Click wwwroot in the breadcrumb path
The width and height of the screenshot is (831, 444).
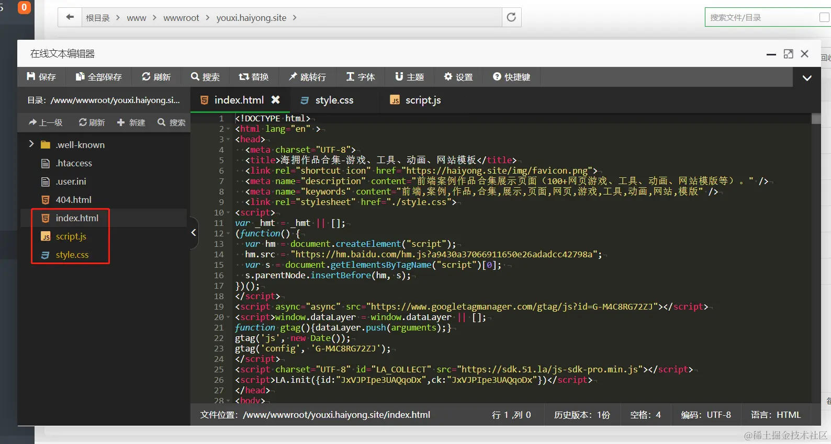[181, 18]
